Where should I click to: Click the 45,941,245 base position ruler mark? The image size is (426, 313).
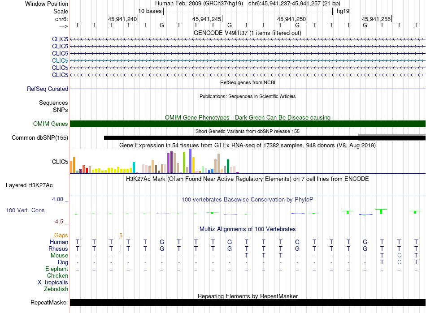tap(207, 19)
